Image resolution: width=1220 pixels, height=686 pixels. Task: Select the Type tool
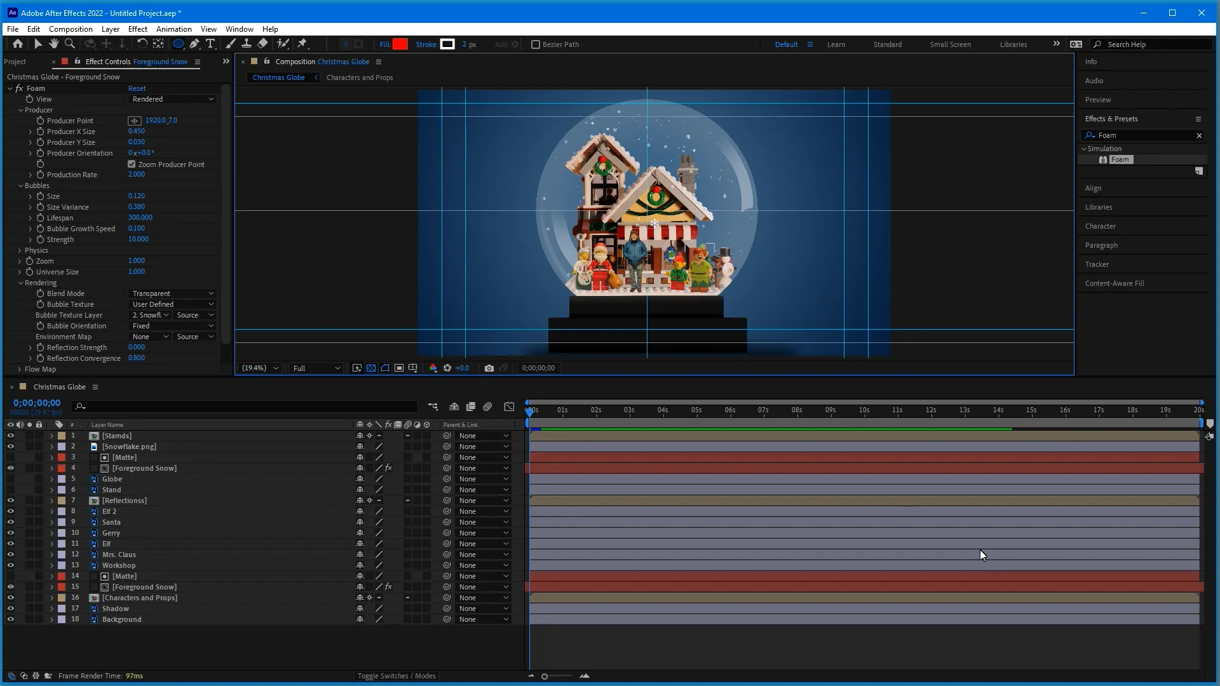point(210,44)
